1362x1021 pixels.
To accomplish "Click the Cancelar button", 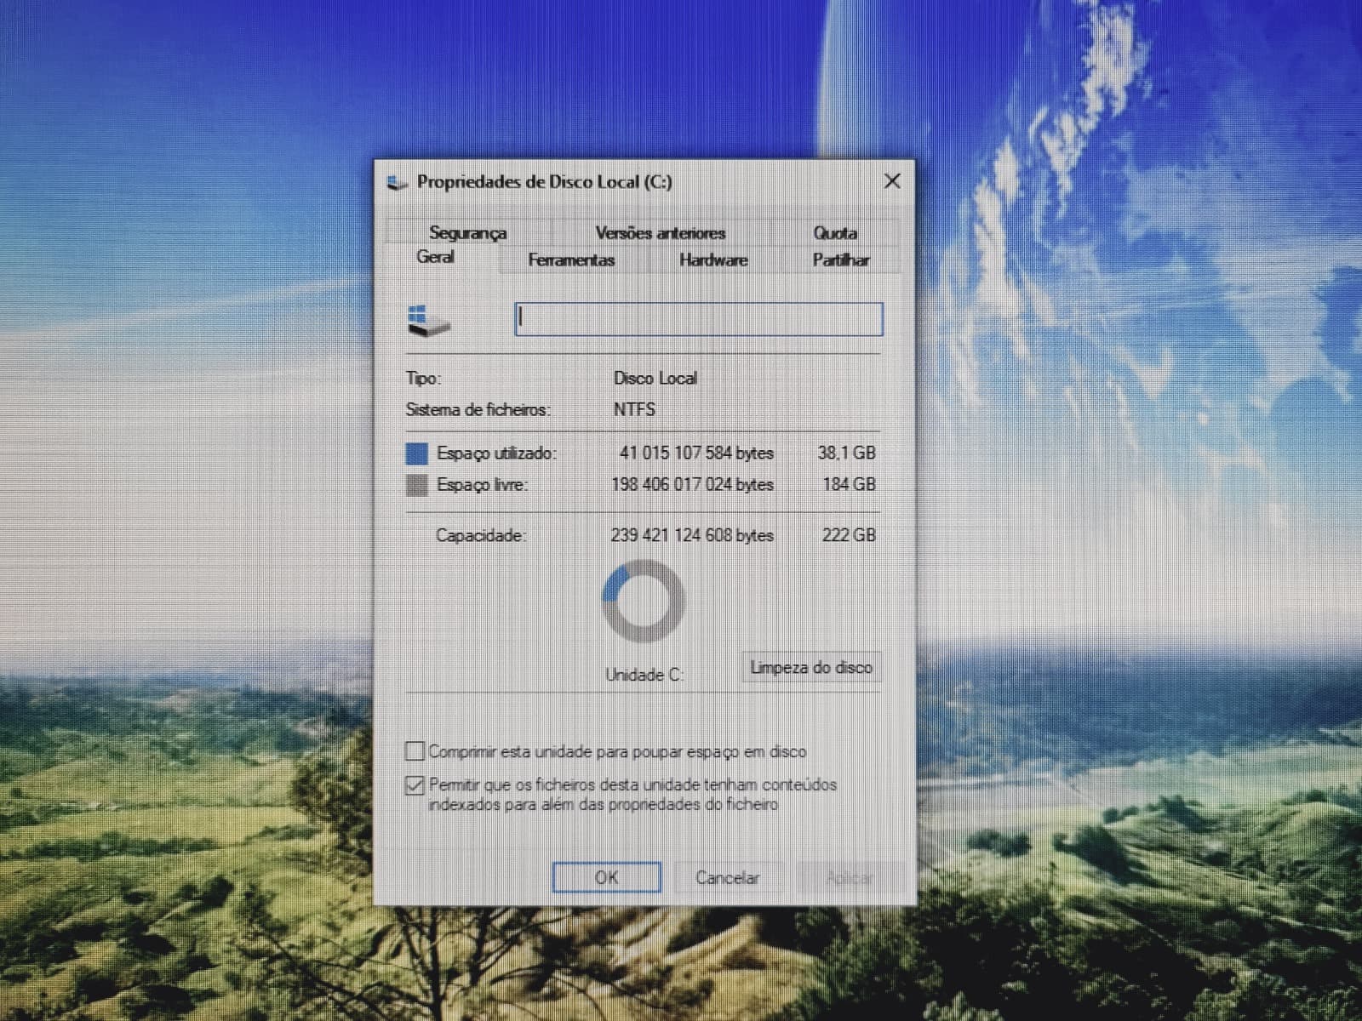I will coord(728,877).
